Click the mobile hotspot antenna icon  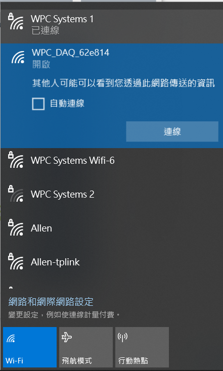click(122, 338)
